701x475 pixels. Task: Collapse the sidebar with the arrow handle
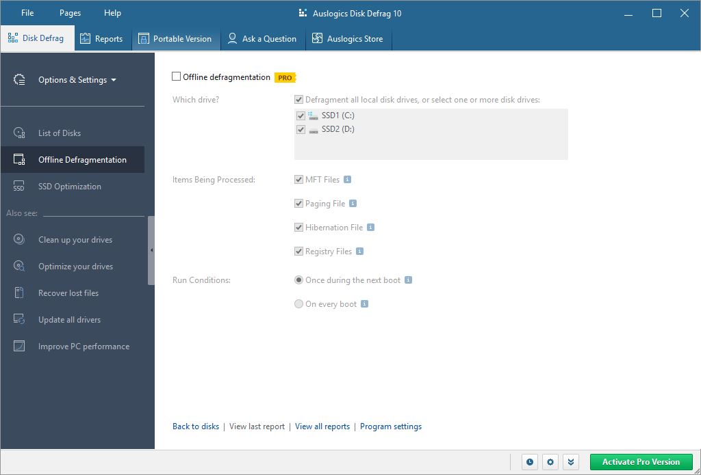[x=151, y=250]
